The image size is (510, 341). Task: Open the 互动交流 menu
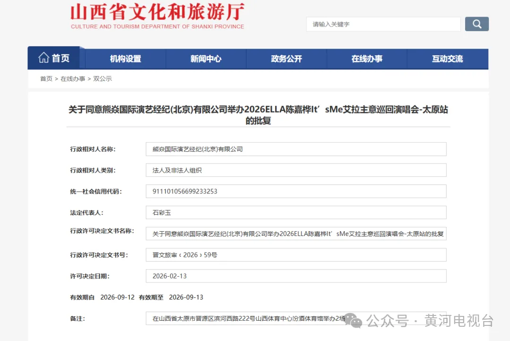pos(448,59)
